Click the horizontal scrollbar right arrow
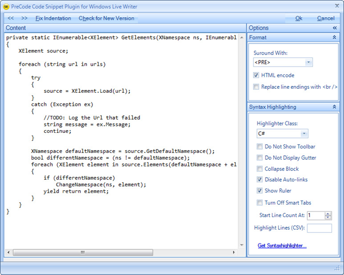Image resolution: width=344 pixels, height=275 pixels. 234,252
